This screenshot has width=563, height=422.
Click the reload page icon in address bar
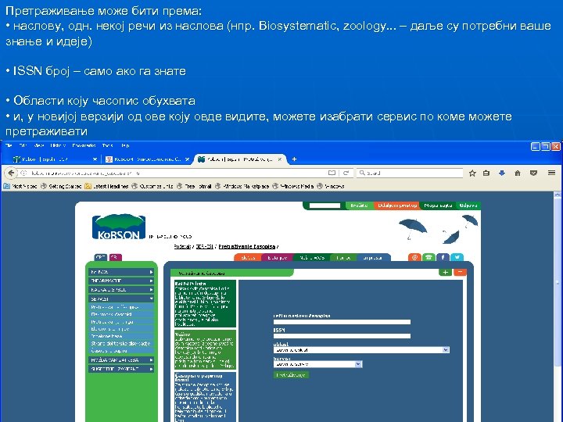click(x=346, y=173)
